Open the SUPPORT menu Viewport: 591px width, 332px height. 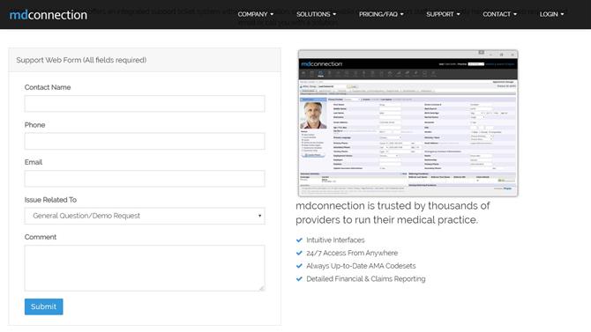[x=443, y=14]
